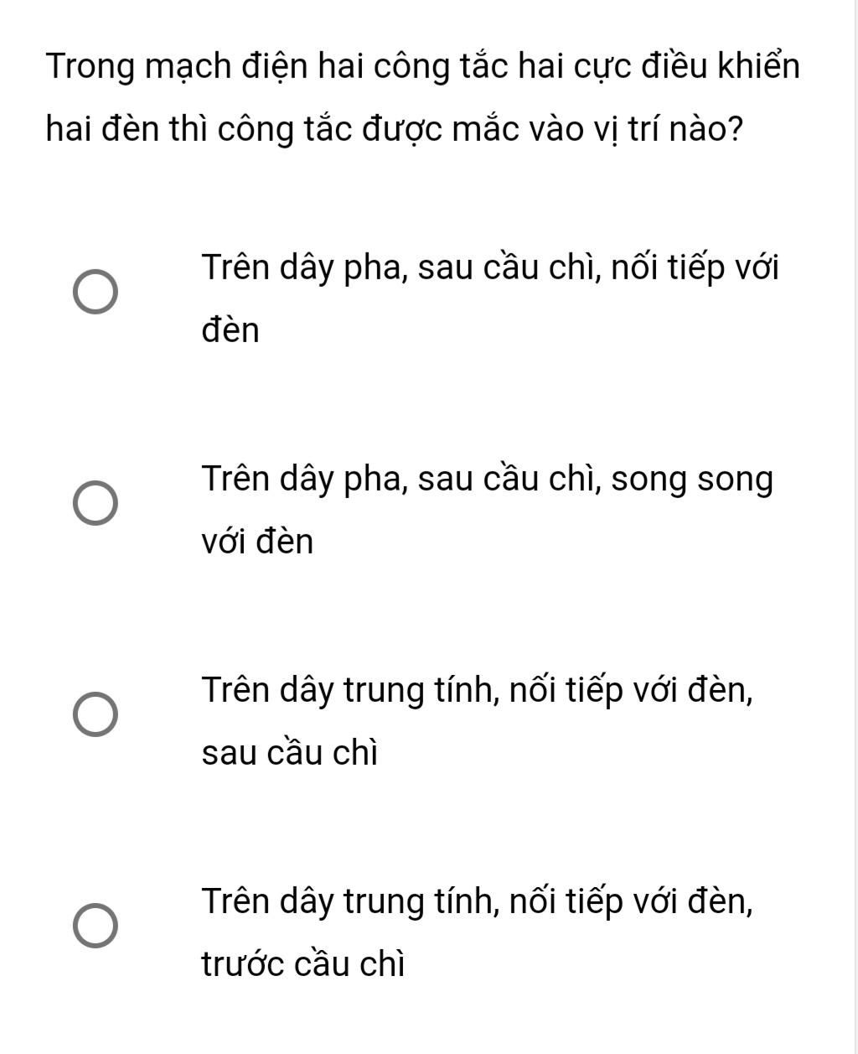Click third option's line 'Trên dây trung tính, nối tiếp với đèn,'

coord(478,691)
